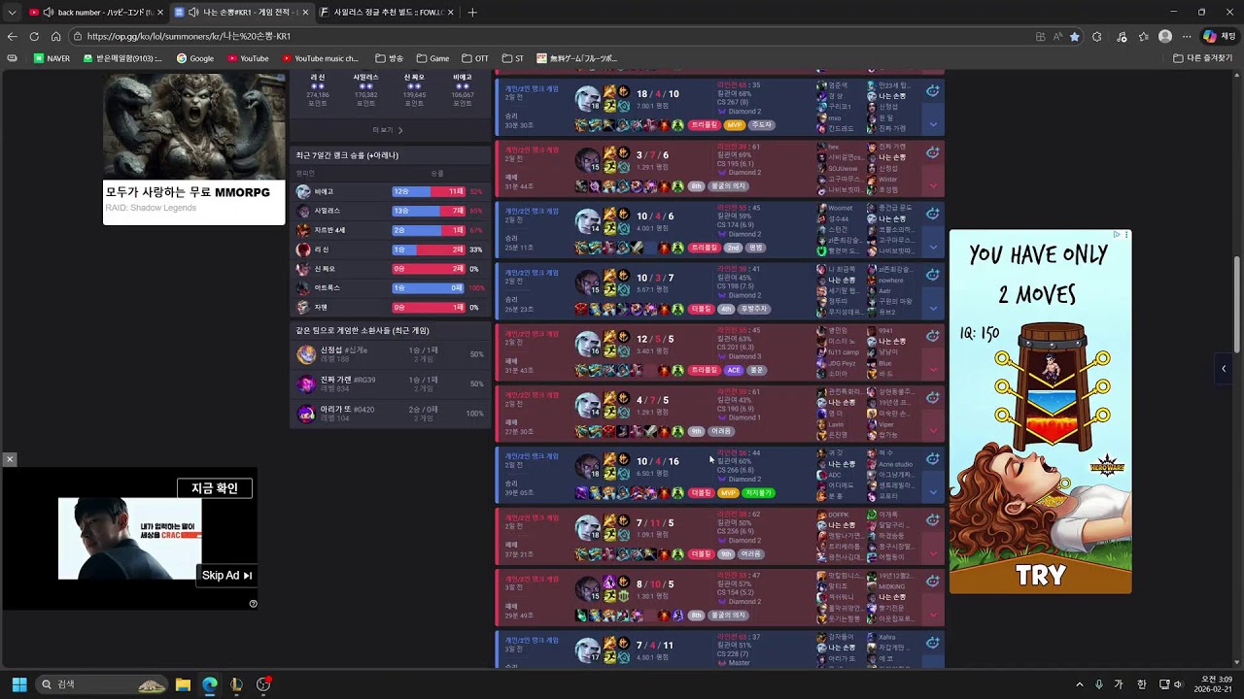This screenshot has height=699, width=1244.
Task: Click Skip Ad on video ad
Action: pos(226,576)
